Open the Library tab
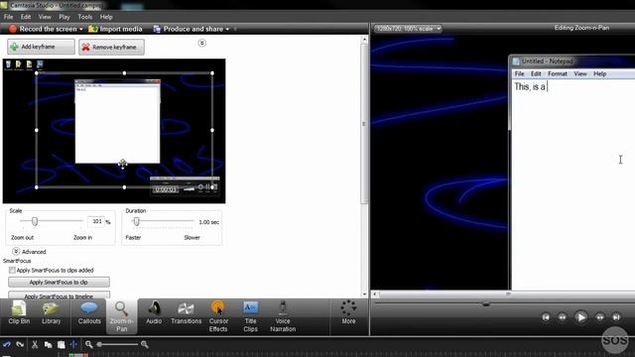Viewport: 635px width, 357px height. coord(51,312)
